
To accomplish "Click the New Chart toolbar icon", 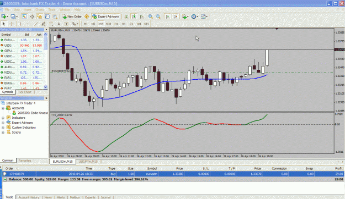I will [3, 16].
